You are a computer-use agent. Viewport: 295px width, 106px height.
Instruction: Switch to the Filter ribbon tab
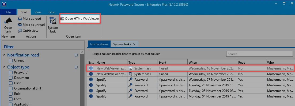point(52,12)
